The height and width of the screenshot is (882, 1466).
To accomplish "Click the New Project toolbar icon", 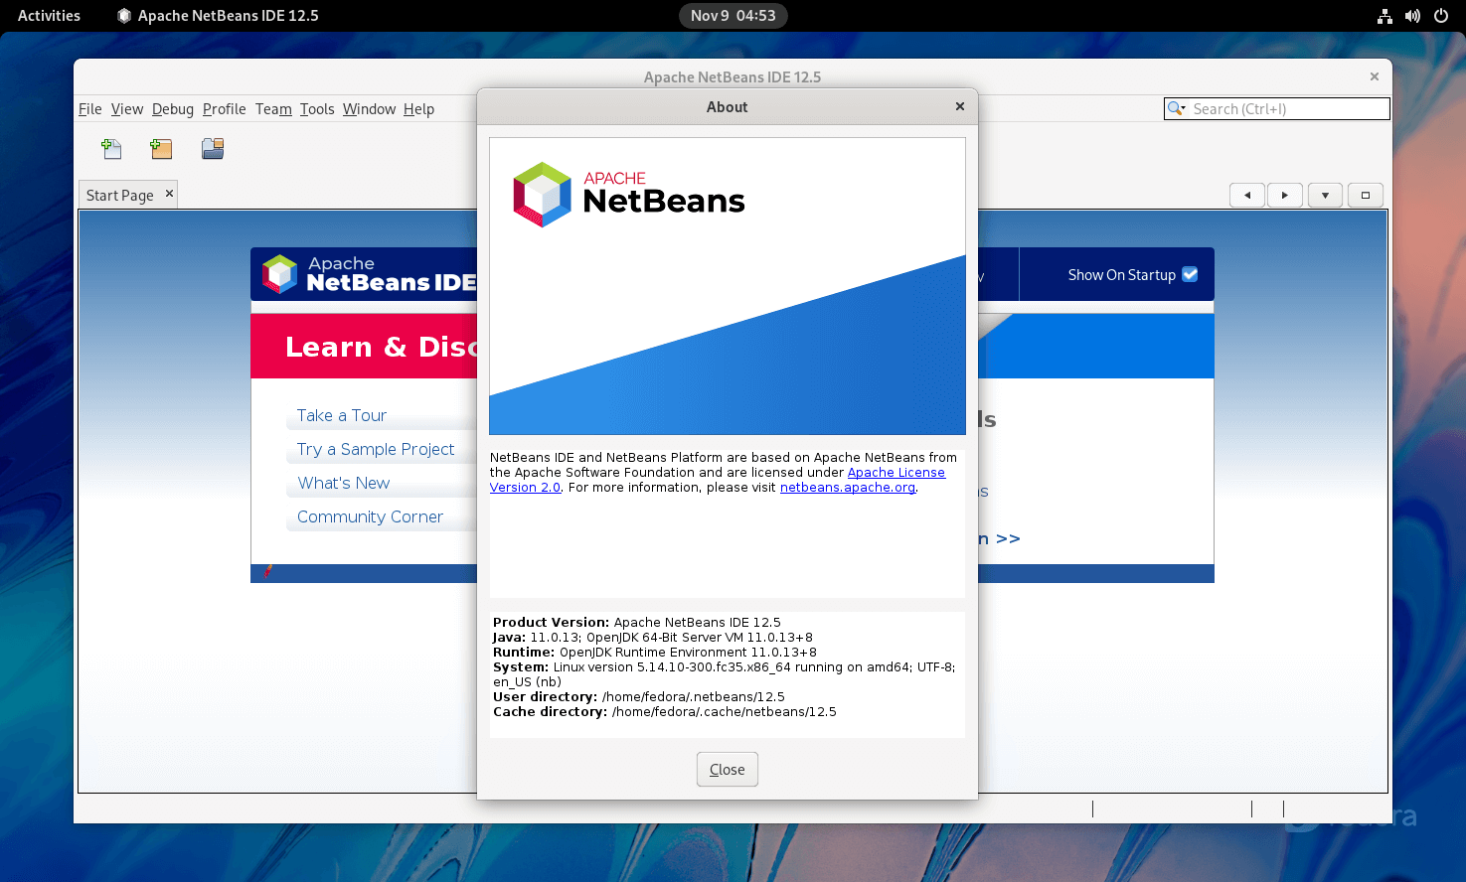I will (161, 149).
